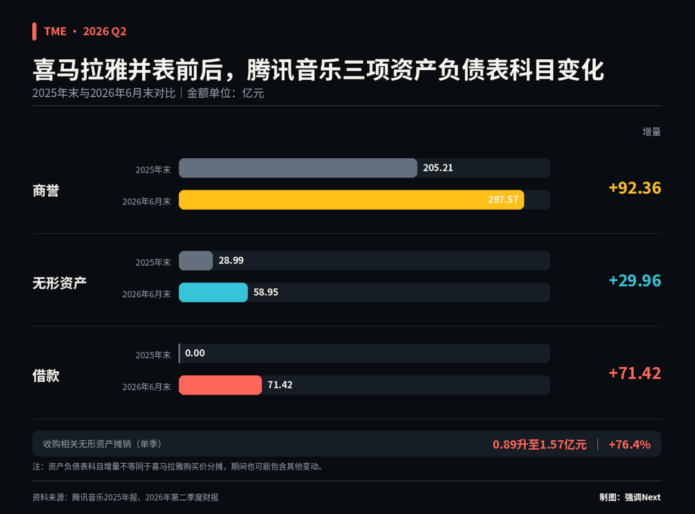Click the 增量 column header
Image resolution: width=695 pixels, height=514 pixels.
(651, 132)
